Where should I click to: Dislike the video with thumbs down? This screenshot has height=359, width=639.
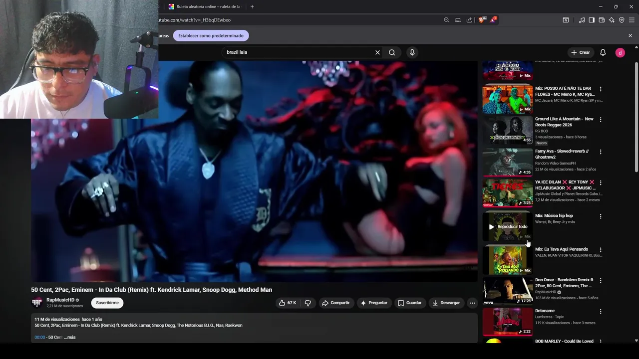tap(308, 303)
